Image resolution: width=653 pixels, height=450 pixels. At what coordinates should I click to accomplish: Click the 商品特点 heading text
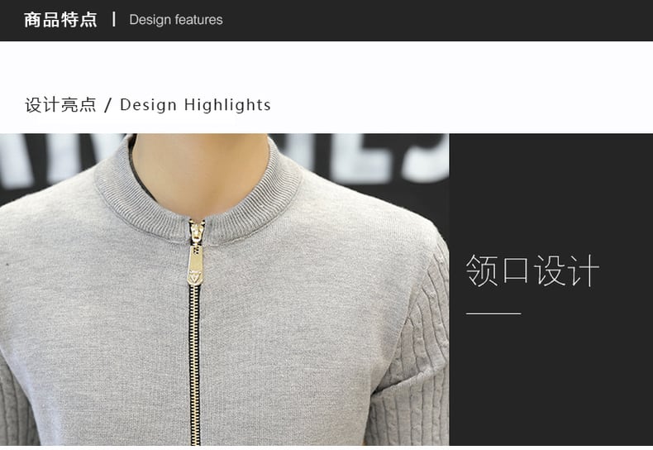point(60,20)
